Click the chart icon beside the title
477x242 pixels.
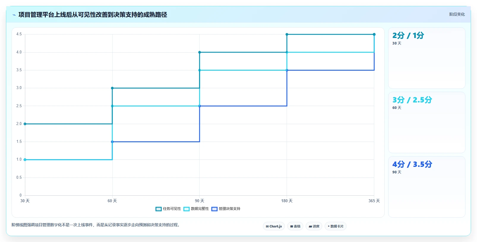(x=14, y=15)
